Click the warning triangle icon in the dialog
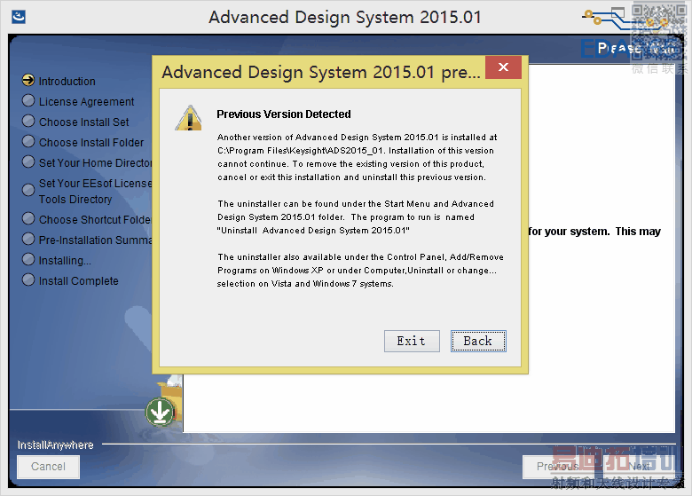 click(x=189, y=118)
